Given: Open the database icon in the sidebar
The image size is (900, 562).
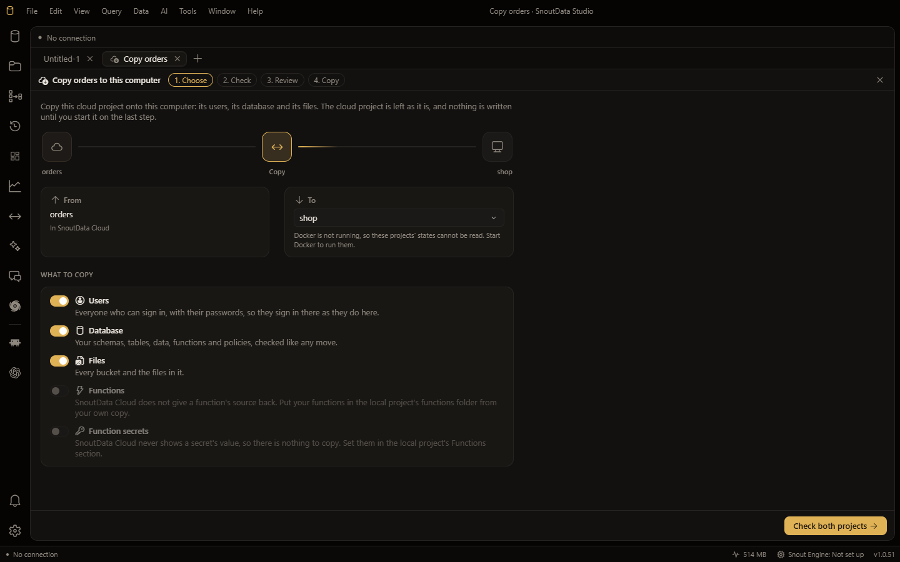Looking at the screenshot, I should tap(15, 36).
